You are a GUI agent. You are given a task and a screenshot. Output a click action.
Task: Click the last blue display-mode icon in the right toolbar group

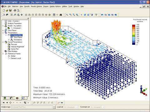(x=116, y=15)
